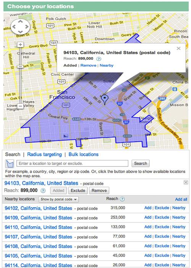Close the 94103 selected location panel
Image resolution: width=191 pixels, height=268 pixels.
[186, 182]
